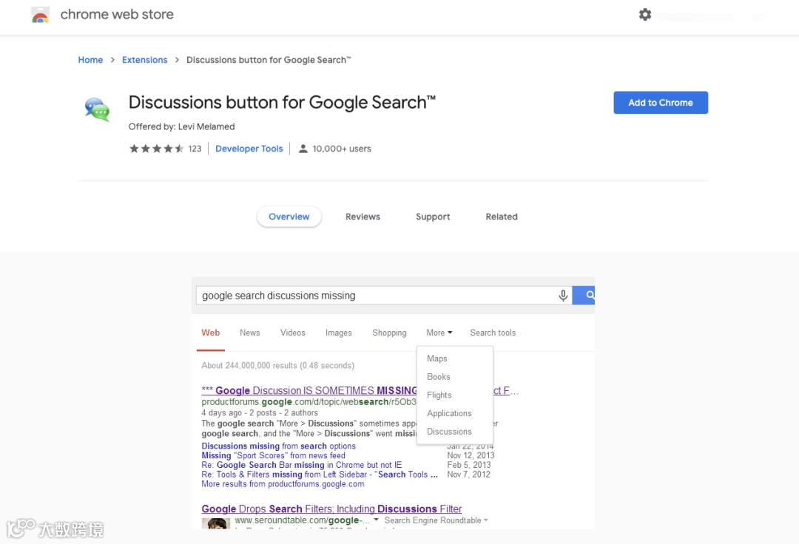Select the Videos search tab
Image resolution: width=799 pixels, height=544 pixels.
[x=292, y=333]
